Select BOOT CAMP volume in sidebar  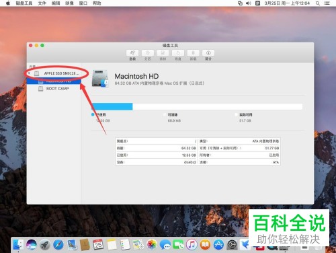tap(54, 89)
